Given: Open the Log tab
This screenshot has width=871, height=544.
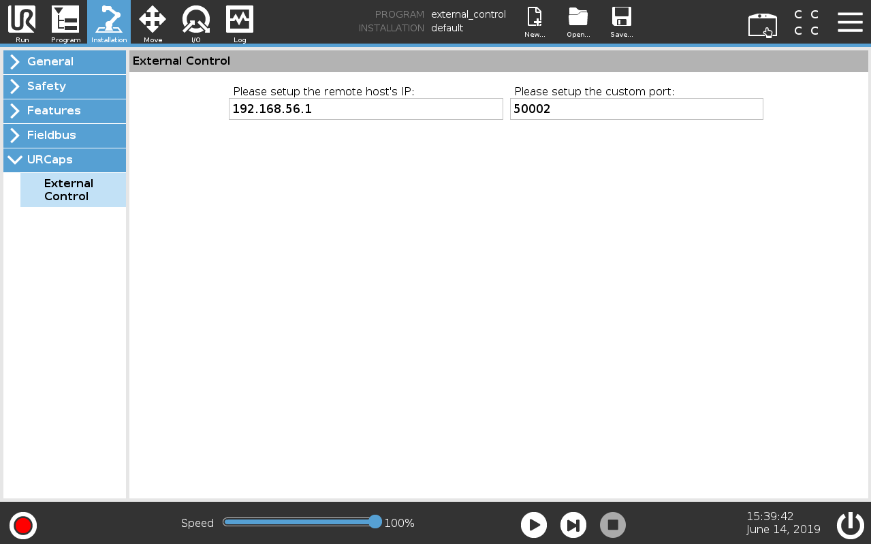Looking at the screenshot, I should [x=240, y=22].
